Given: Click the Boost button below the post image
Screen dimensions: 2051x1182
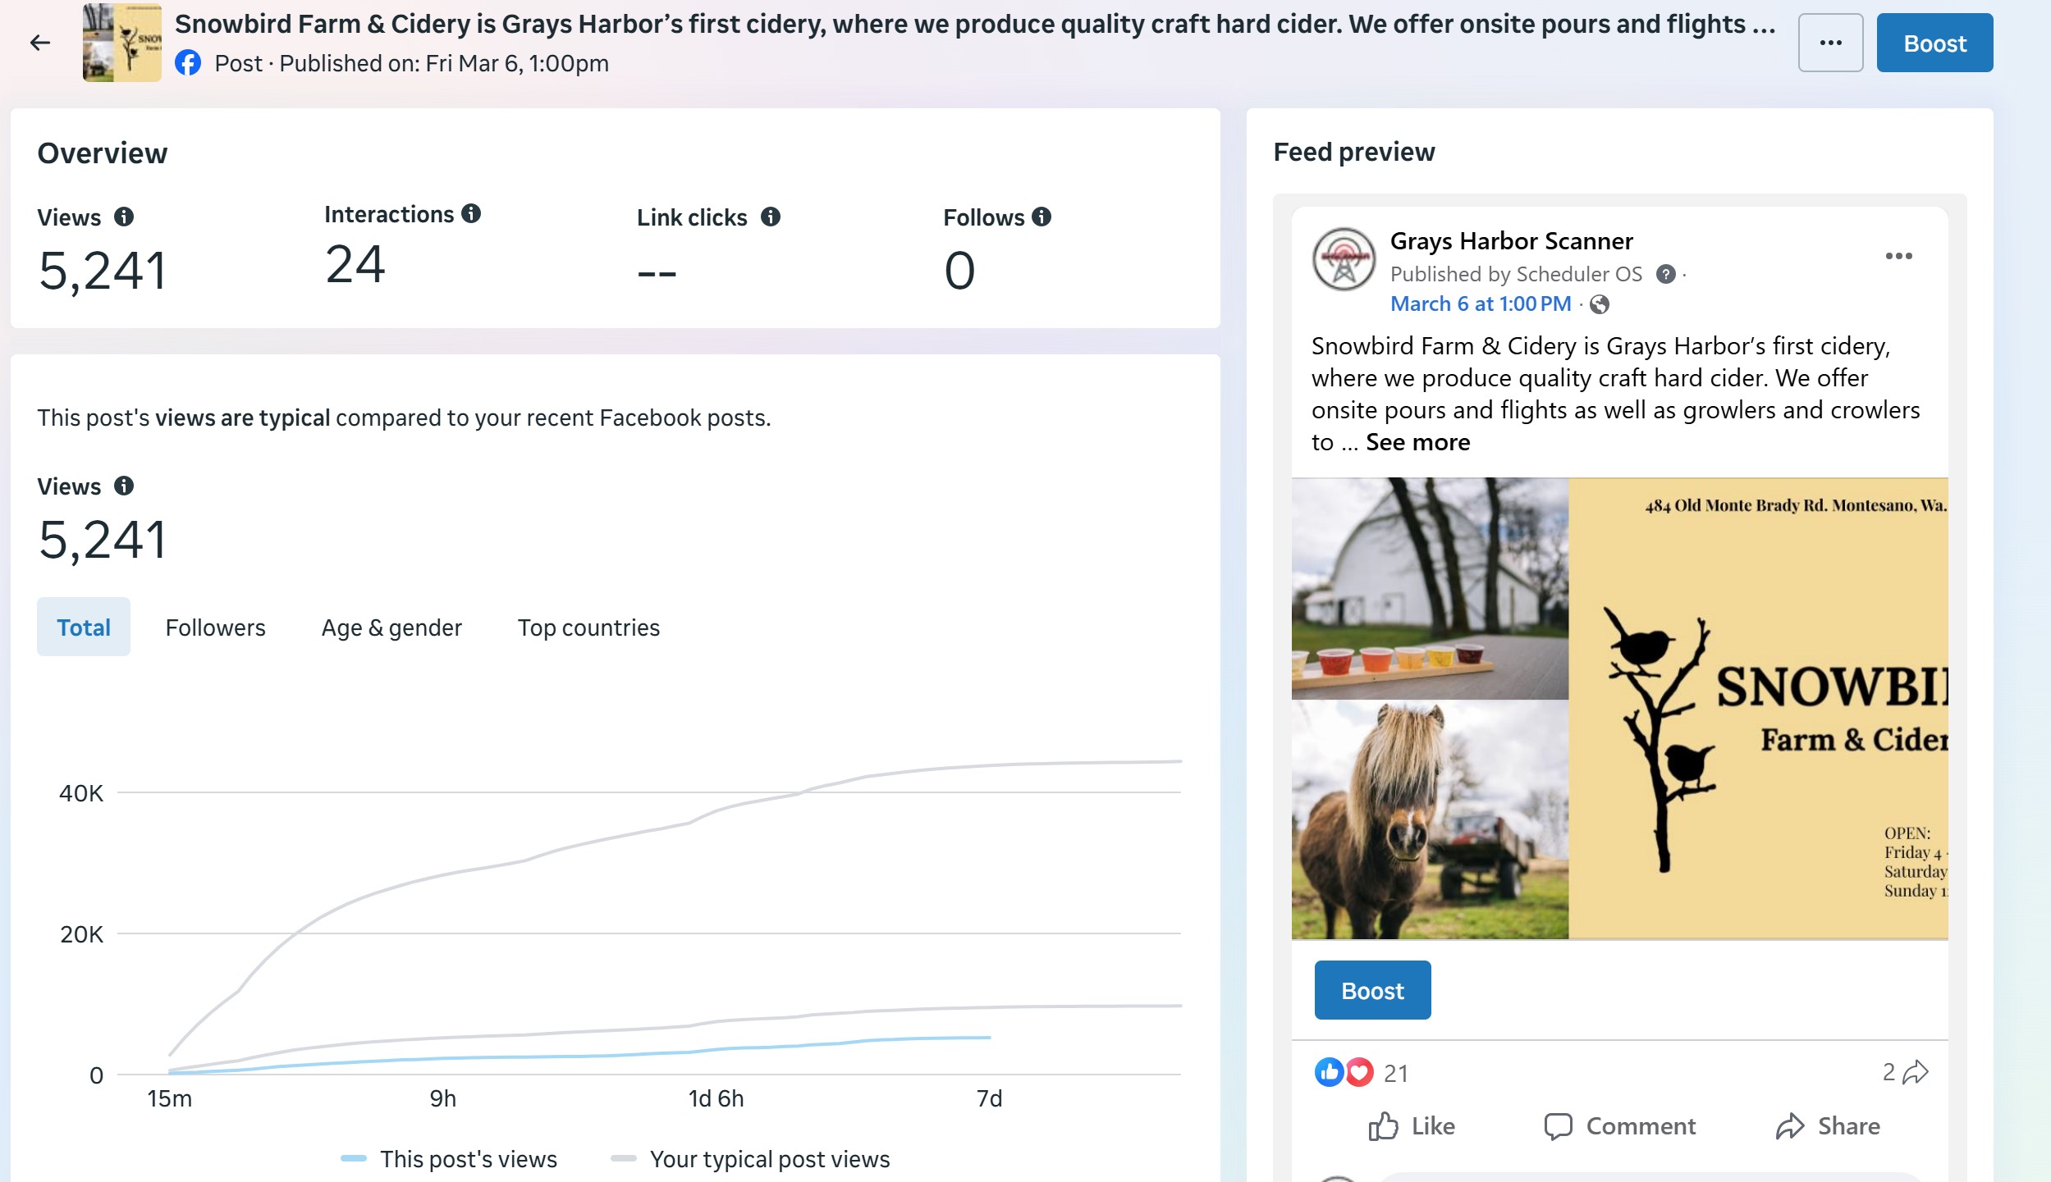Looking at the screenshot, I should tap(1372, 990).
